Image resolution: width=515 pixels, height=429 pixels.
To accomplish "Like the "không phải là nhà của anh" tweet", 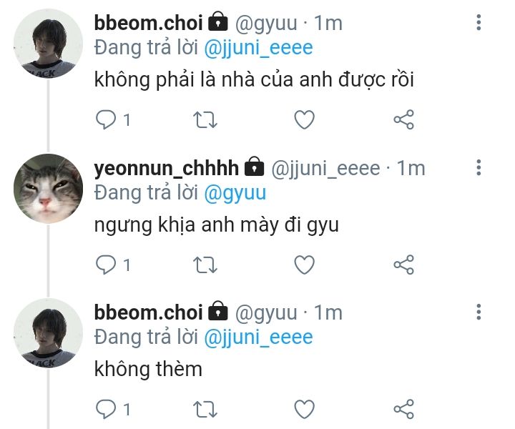I will (305, 119).
